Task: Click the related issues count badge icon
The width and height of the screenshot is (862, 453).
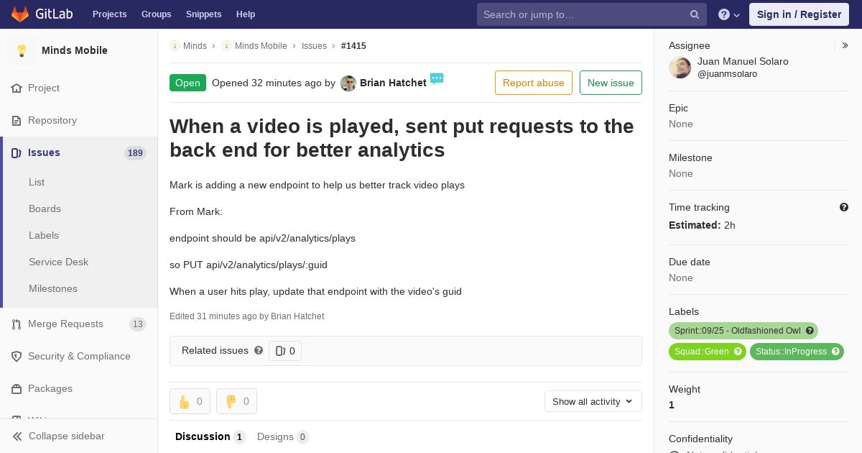Action: pos(280,351)
